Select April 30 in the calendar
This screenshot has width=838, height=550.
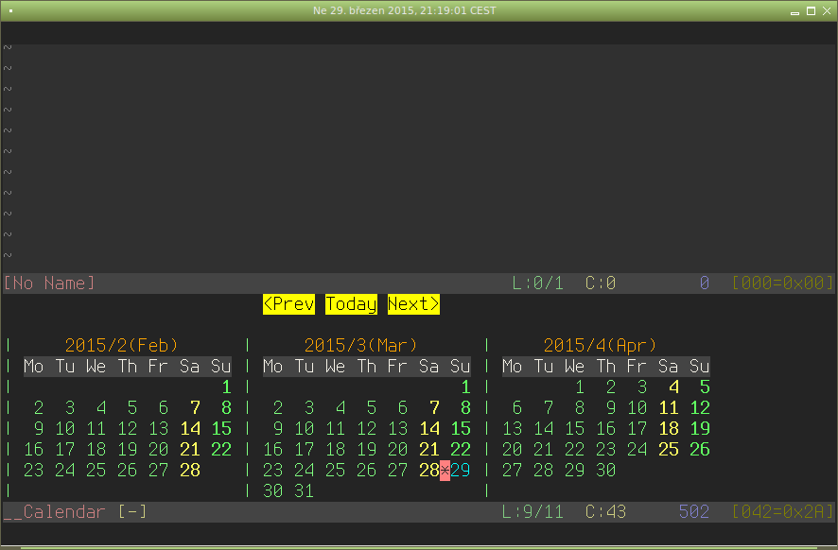click(605, 471)
